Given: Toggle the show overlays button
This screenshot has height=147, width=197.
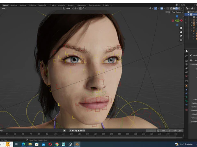Looking at the screenshot, I should click(x=162, y=9).
